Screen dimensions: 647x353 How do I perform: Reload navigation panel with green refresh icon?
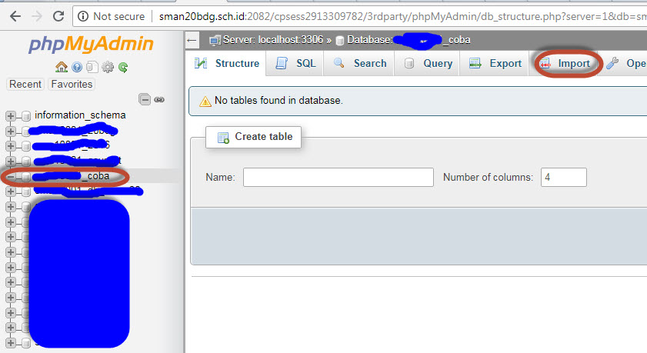click(x=123, y=68)
